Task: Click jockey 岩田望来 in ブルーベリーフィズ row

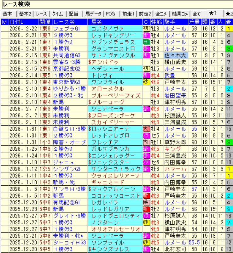Action: click(x=175, y=96)
